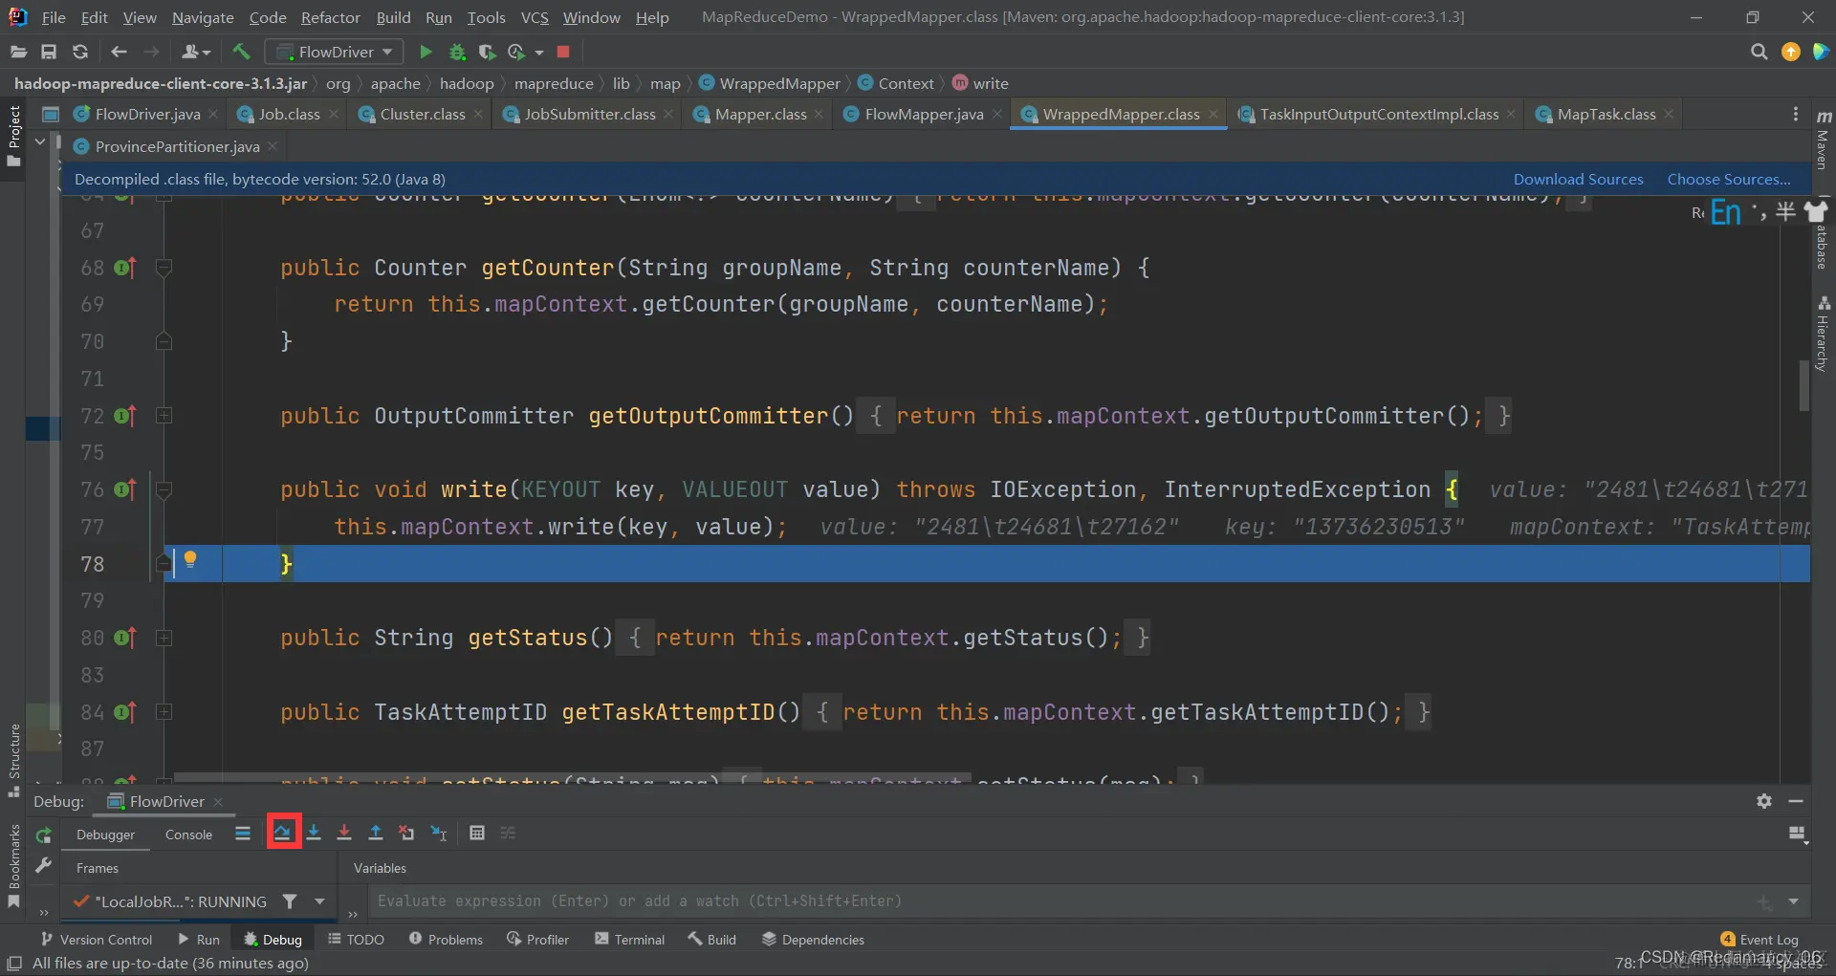This screenshot has height=976, width=1836.
Task: Run FlowDriver with the green play icon
Action: 426,52
